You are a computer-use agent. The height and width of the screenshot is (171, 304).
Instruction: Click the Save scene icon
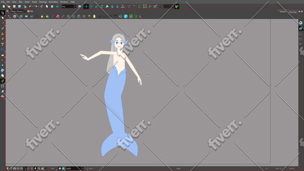coord(14,6)
